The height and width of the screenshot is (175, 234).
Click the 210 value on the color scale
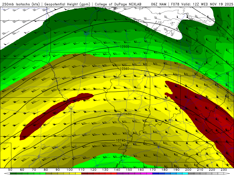(x=200, y=170)
